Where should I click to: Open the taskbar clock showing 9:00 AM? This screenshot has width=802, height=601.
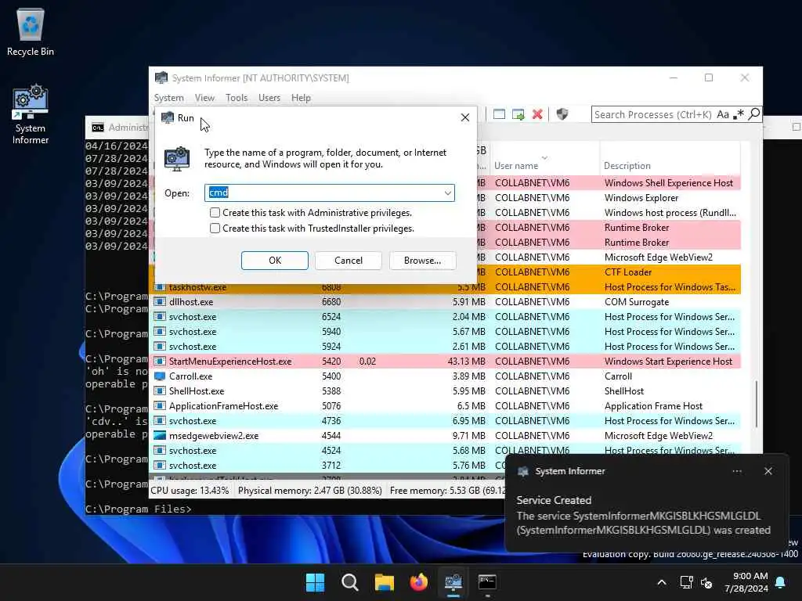746,582
